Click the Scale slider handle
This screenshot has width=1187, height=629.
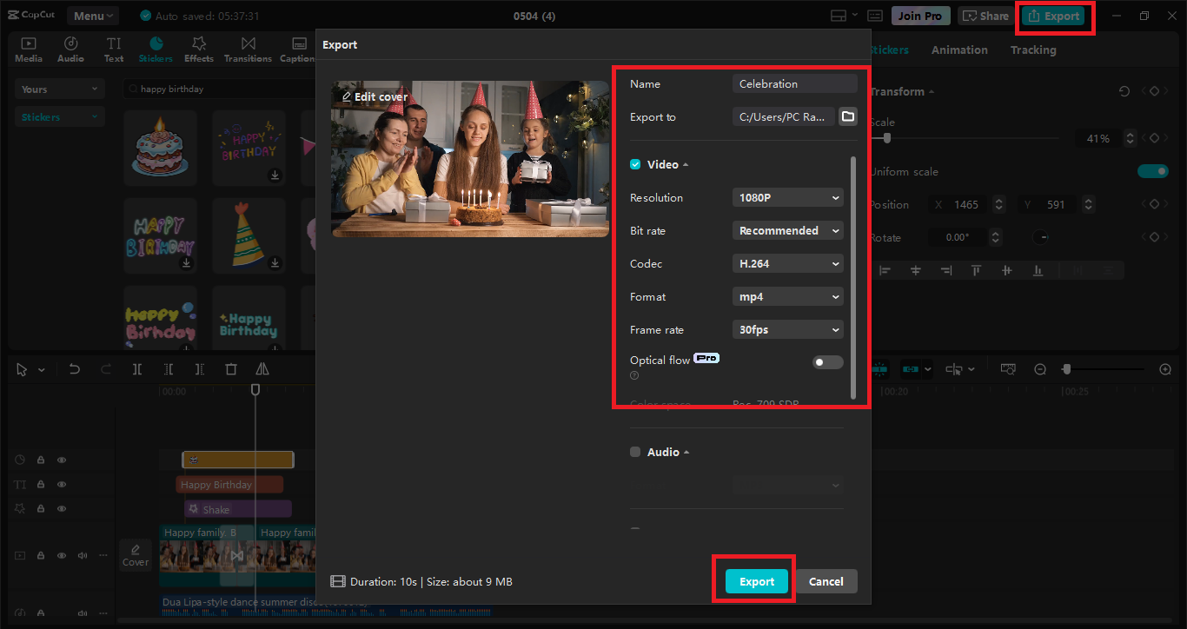[886, 138]
